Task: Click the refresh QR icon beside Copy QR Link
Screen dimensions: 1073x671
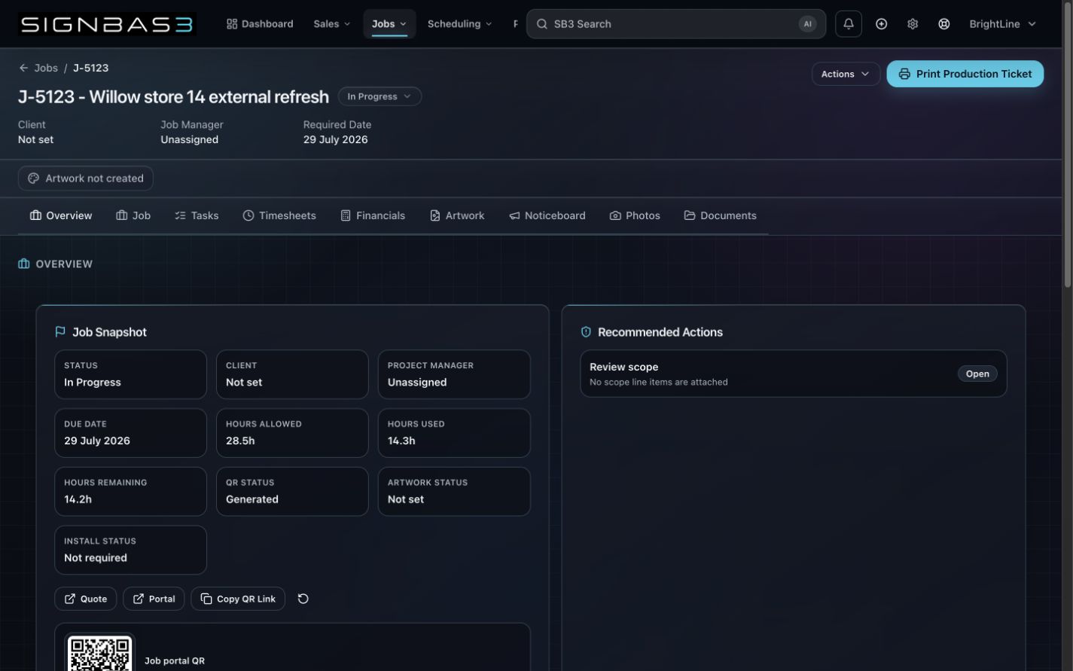Action: point(303,599)
